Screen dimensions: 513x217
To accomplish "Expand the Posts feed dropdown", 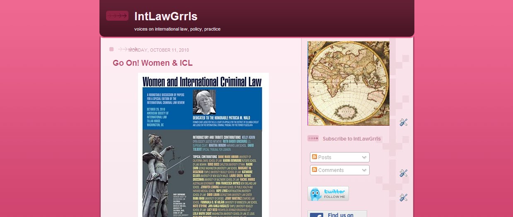I will 340,157.
